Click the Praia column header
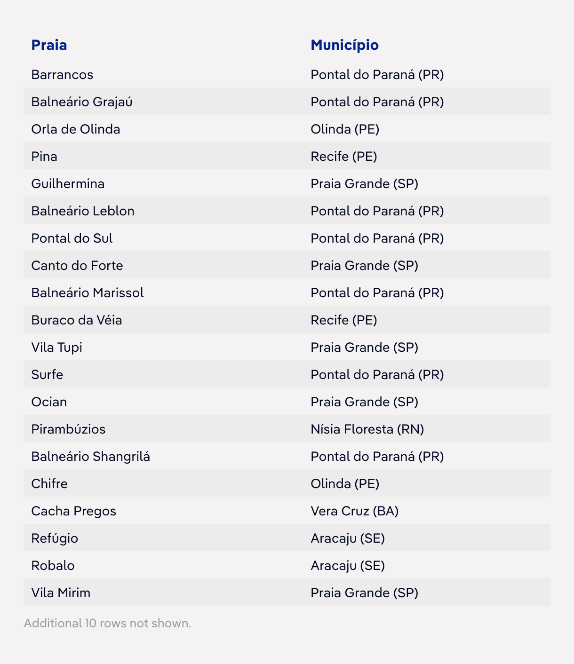Screen dimensions: 574x664 click(49, 45)
